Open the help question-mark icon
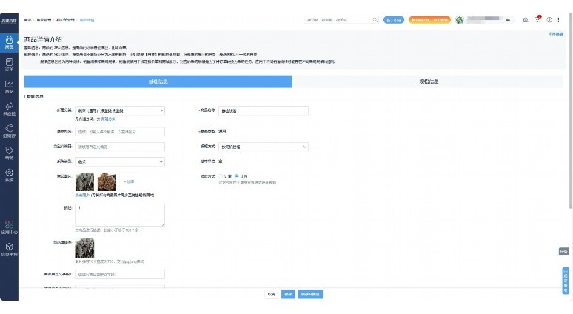The height and width of the screenshot is (314, 573). (549, 20)
